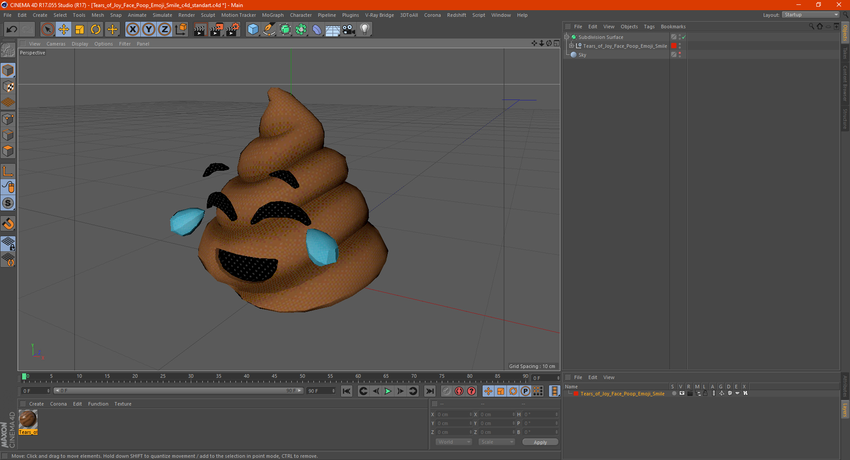This screenshot has height=460, width=850.
Task: Click the Tears_of material thumbnail
Action: (28, 419)
